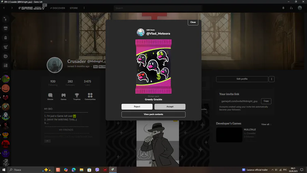Close the gift dialog
This screenshot has height=173, width=307.
tap(193, 22)
